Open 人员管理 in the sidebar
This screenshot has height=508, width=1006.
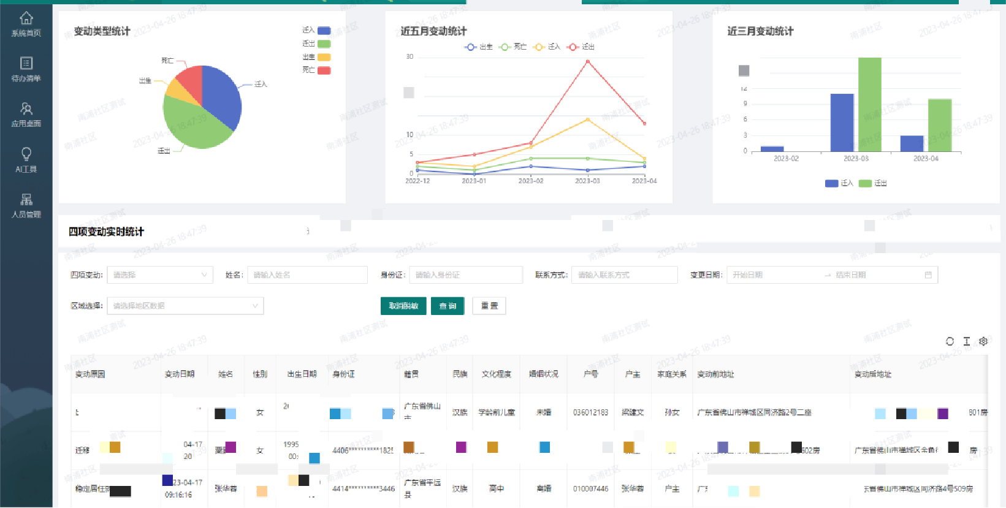click(26, 205)
